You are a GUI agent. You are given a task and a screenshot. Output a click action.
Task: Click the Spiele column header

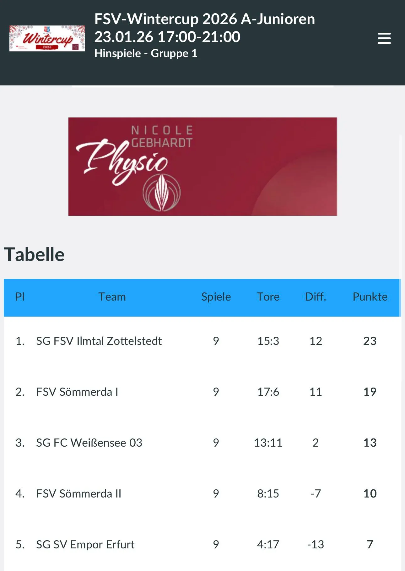[216, 297]
